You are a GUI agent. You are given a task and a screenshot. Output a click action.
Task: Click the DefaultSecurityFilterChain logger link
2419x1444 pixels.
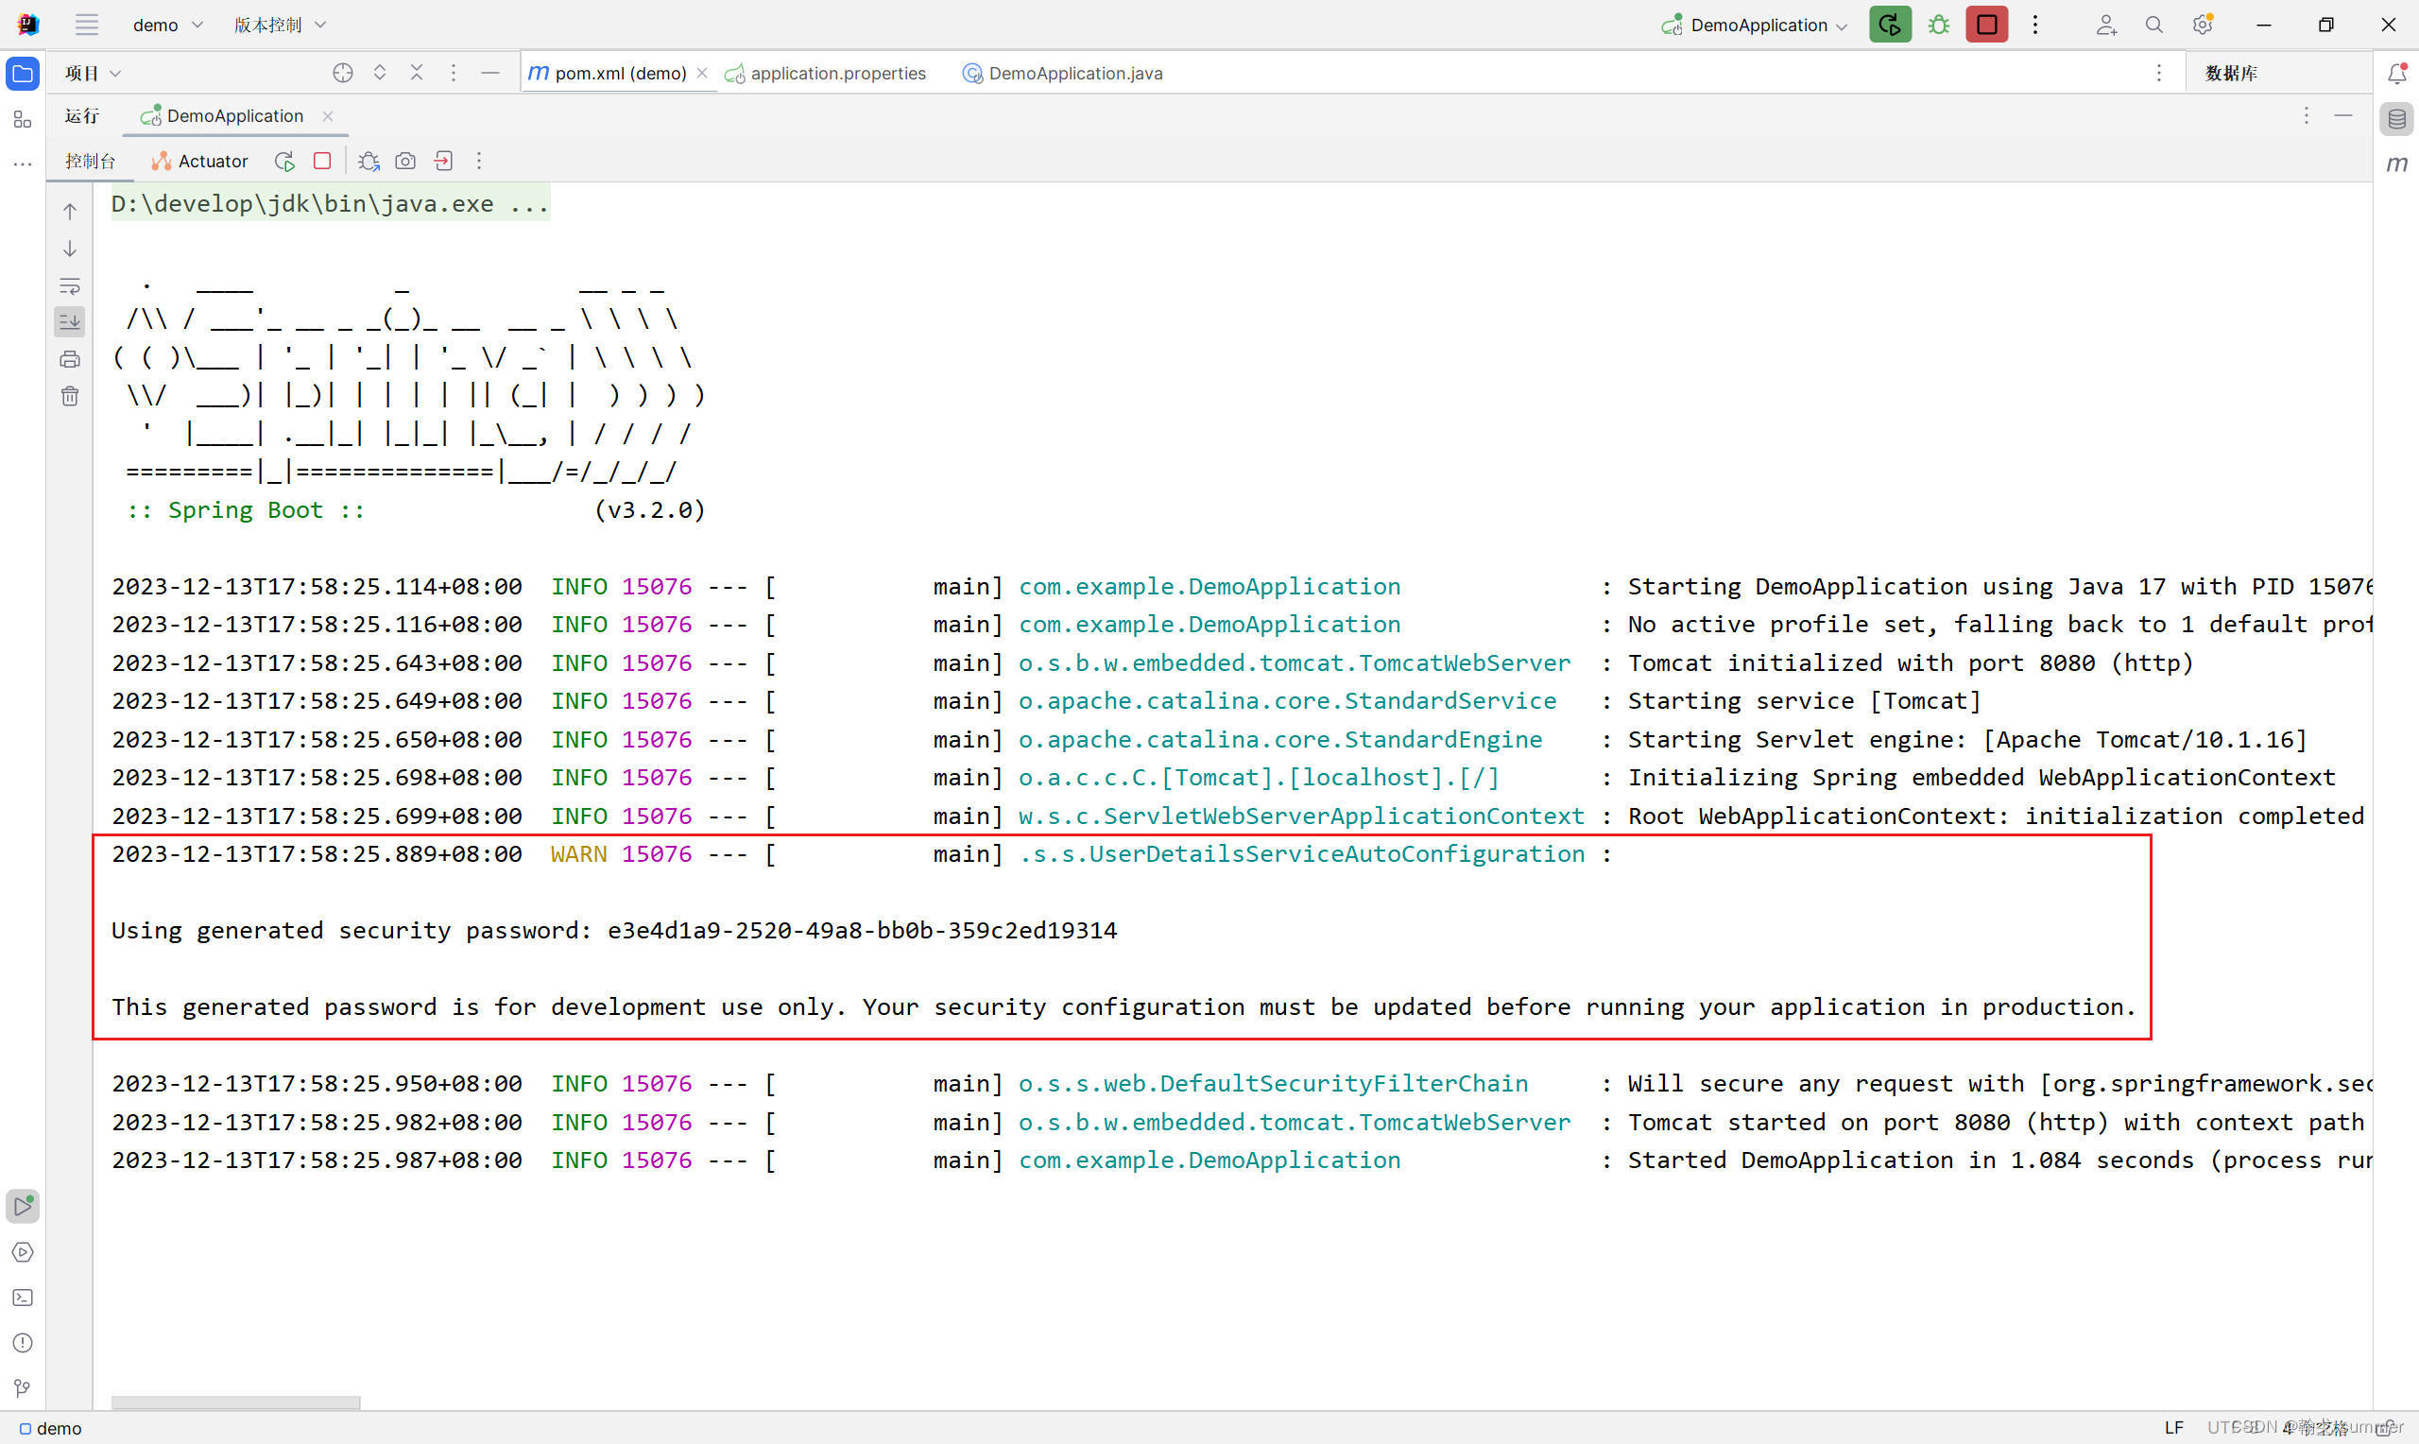(1273, 1084)
